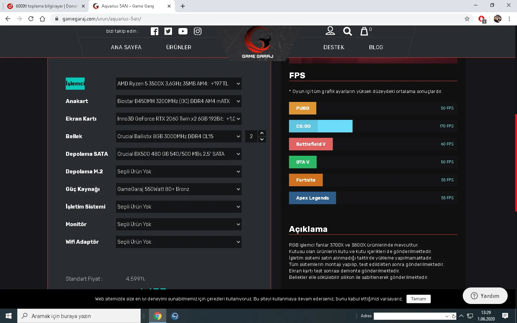The width and height of the screenshot is (517, 323).
Task: Go back in Chrome
Action: 8,19
